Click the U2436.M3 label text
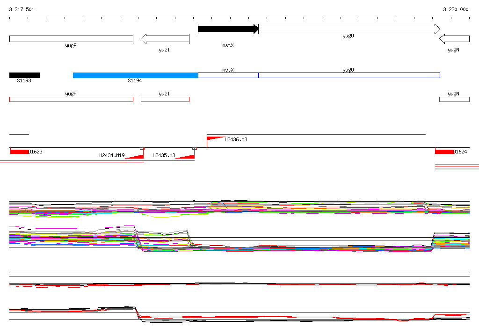The width and height of the screenshot is (479, 334). click(236, 139)
